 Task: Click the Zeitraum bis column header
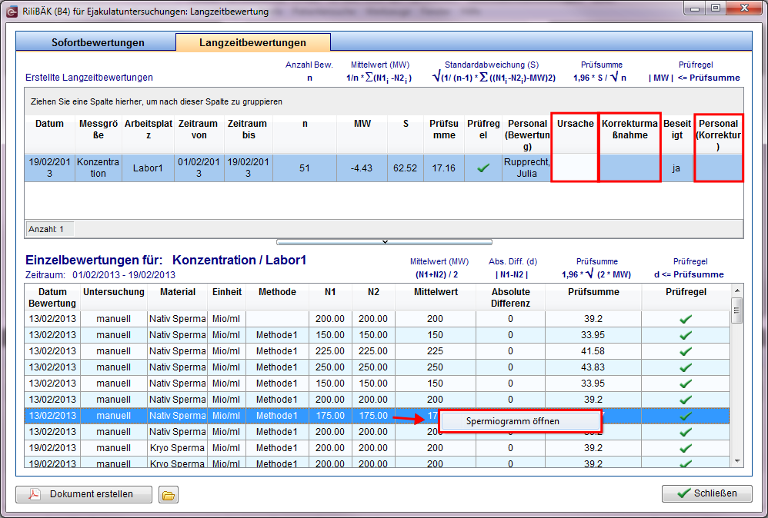pyautogui.click(x=249, y=134)
